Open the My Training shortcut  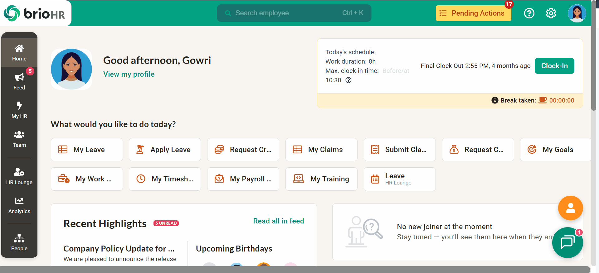click(x=321, y=179)
